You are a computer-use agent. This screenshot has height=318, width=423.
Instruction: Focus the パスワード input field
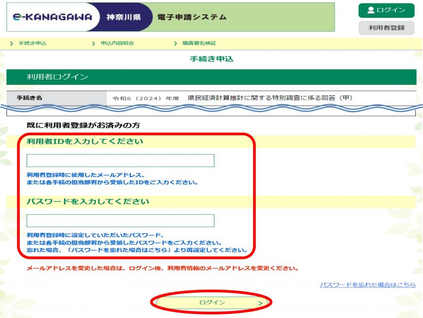pos(120,221)
